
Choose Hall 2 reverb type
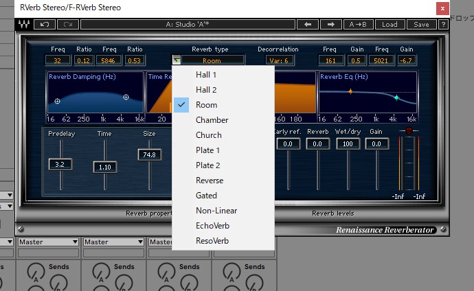pyautogui.click(x=223, y=90)
